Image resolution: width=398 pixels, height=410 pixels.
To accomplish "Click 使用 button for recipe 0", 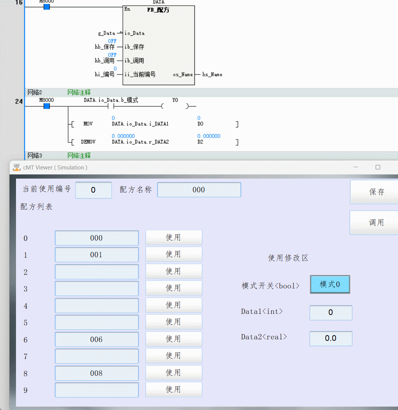I will [x=174, y=237].
